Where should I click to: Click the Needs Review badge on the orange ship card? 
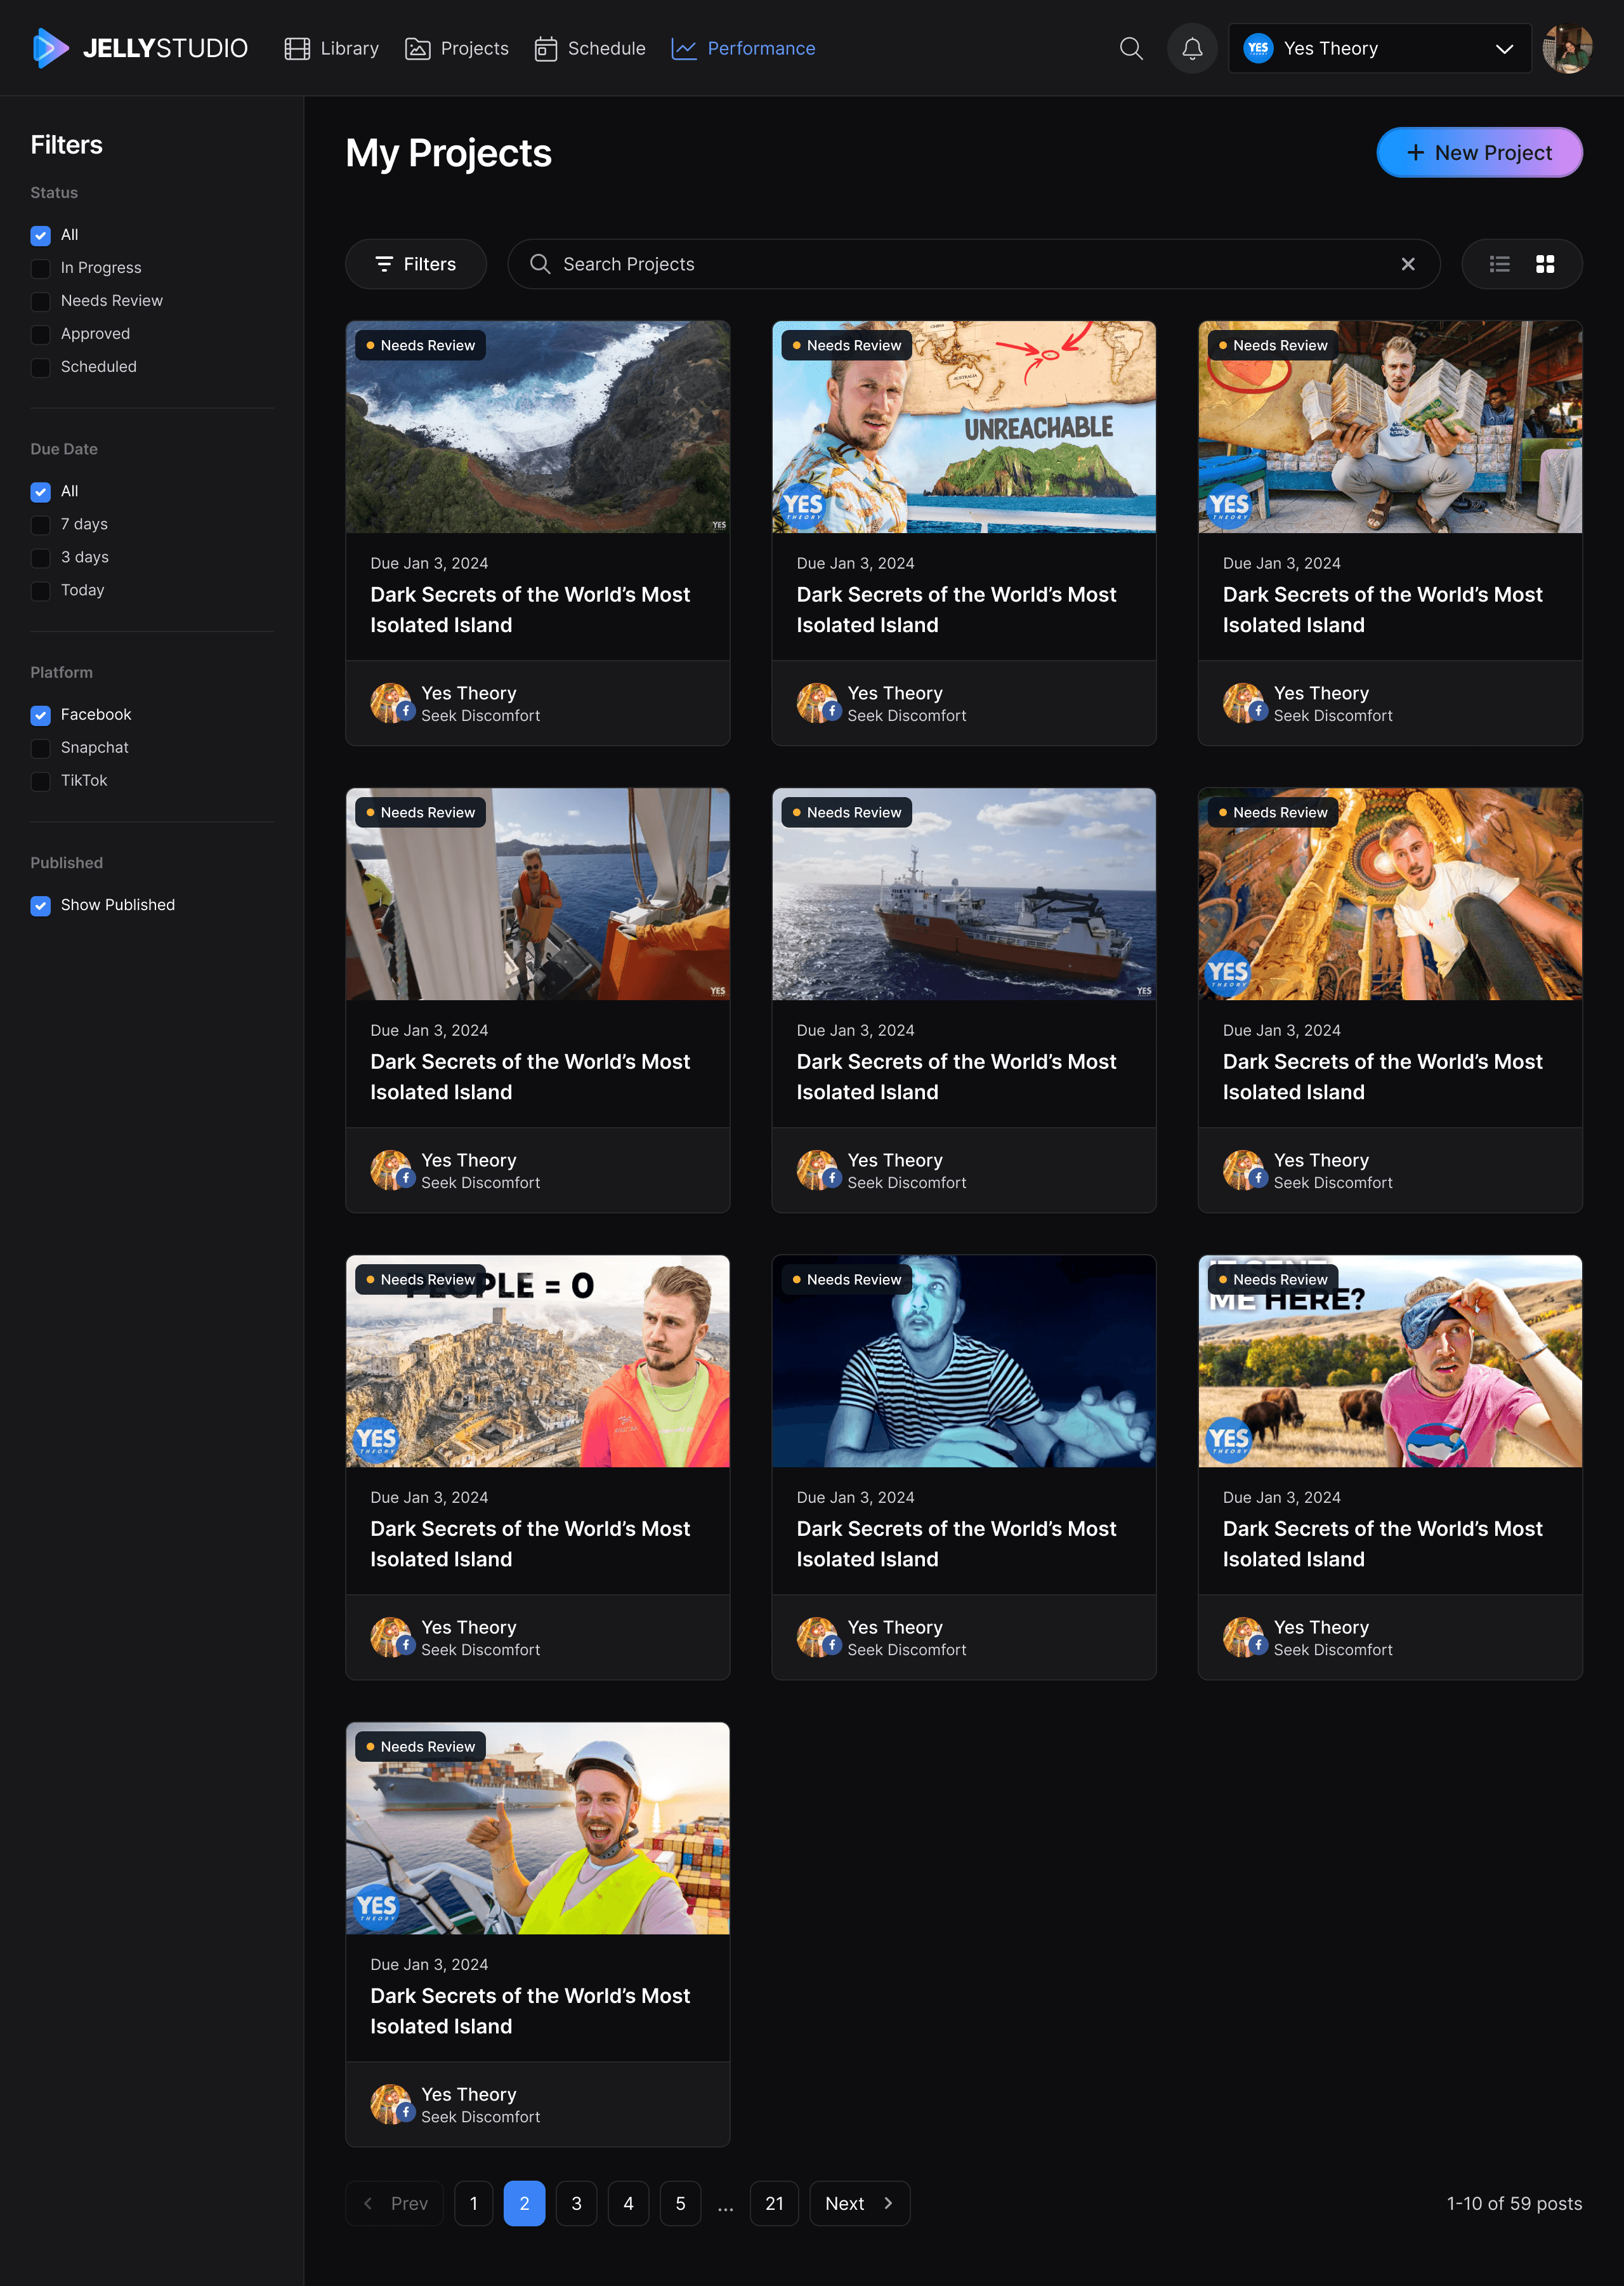click(x=847, y=812)
